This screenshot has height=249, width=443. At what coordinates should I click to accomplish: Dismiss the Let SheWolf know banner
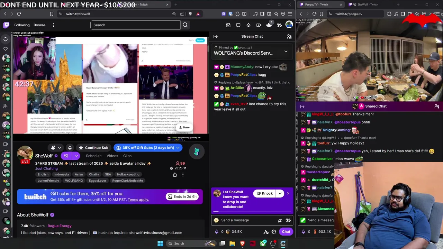[288, 193]
